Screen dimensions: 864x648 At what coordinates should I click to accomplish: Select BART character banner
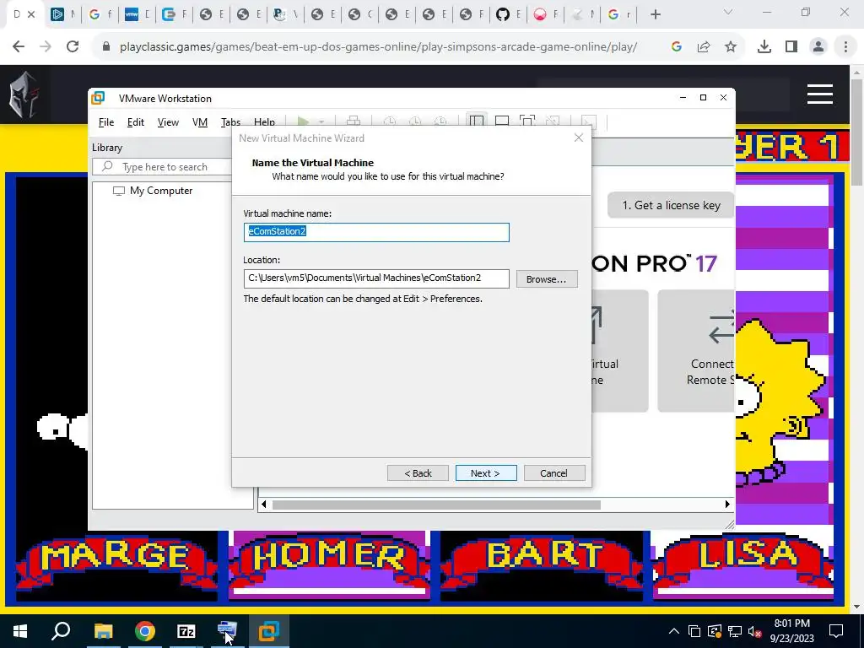point(542,560)
